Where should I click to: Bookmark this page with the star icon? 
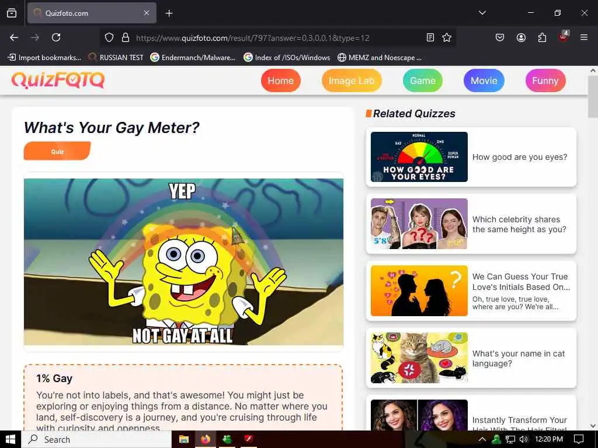[447, 37]
